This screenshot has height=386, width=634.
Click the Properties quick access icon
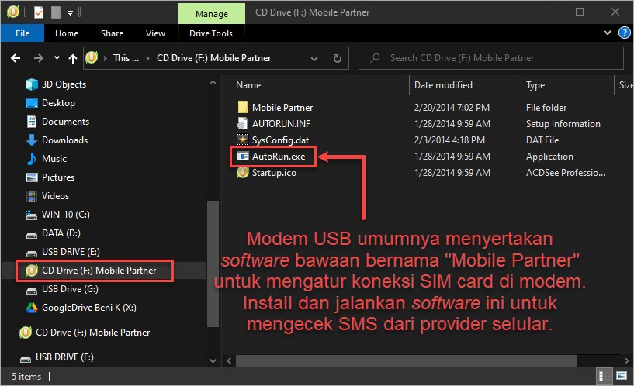click(39, 12)
